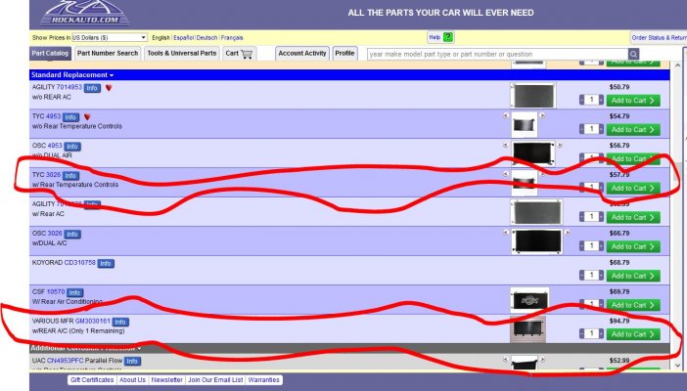Click the search magnifier button

pyautogui.click(x=633, y=54)
